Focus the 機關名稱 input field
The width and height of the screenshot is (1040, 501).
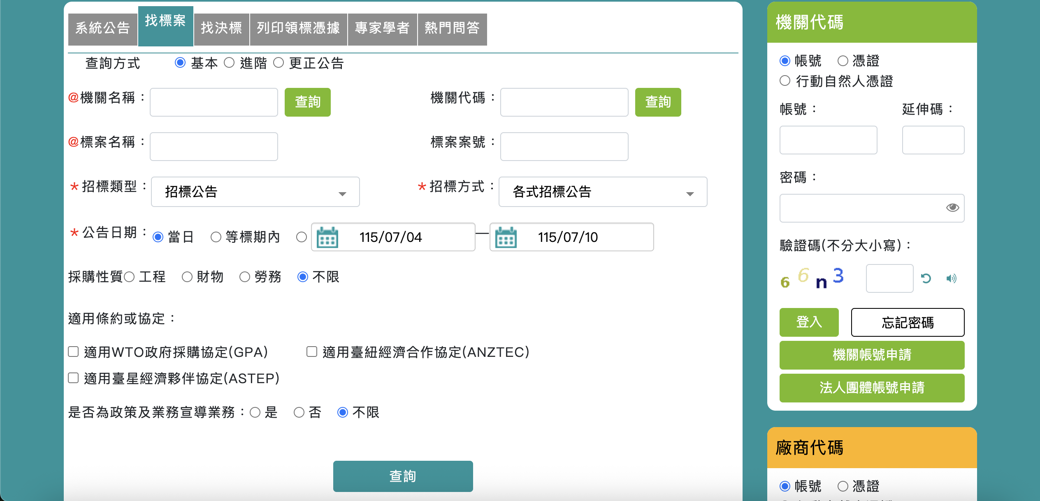pyautogui.click(x=214, y=102)
